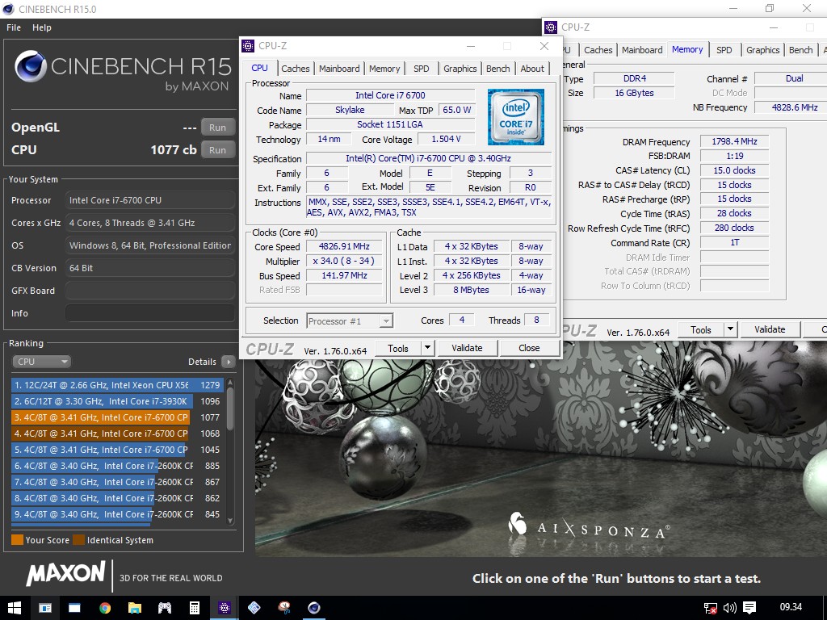Switch to the SPD tab in background CPU-Z window

click(x=724, y=50)
